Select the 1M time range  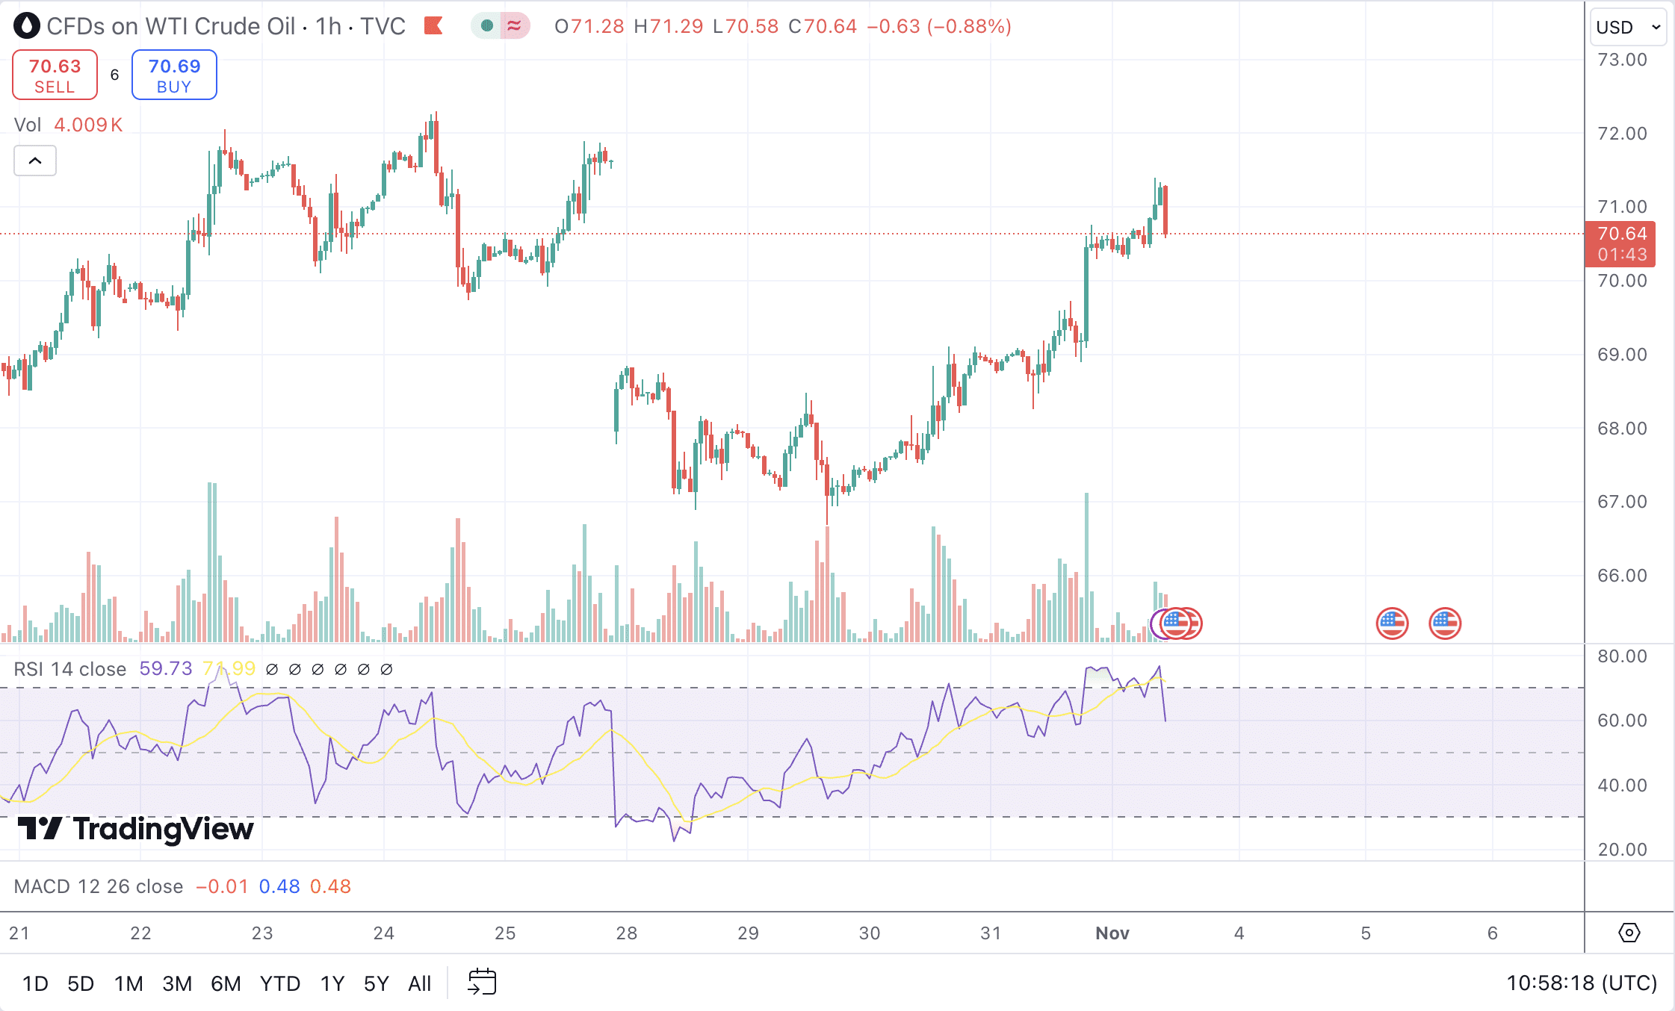(129, 983)
